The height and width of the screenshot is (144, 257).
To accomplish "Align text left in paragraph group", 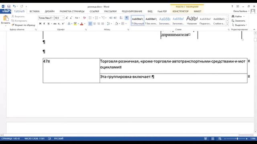I will coord(90,24).
